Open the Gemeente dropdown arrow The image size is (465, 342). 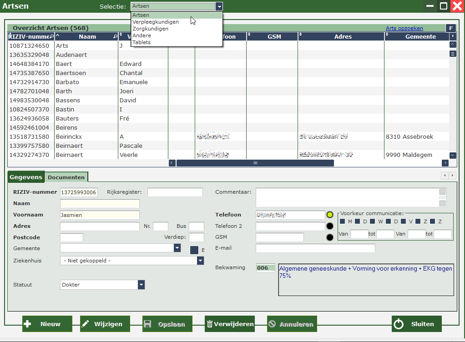177,248
